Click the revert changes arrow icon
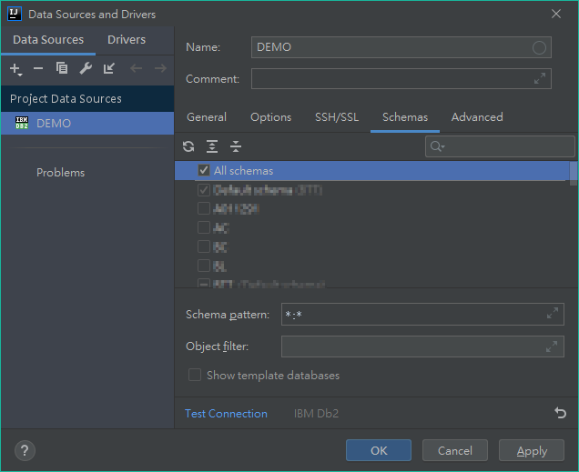 [560, 413]
